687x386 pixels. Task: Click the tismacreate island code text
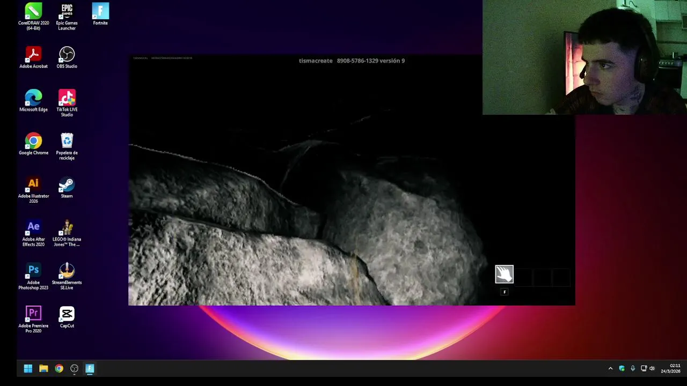coord(352,61)
